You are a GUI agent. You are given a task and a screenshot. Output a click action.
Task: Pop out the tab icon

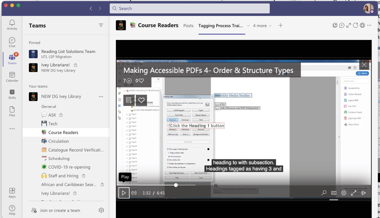335,25
